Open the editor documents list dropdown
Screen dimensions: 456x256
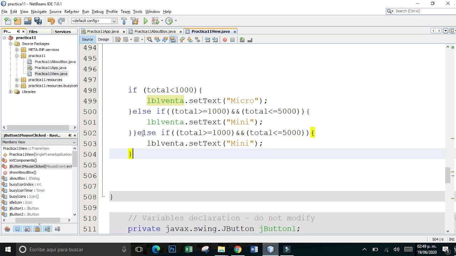pos(446,31)
